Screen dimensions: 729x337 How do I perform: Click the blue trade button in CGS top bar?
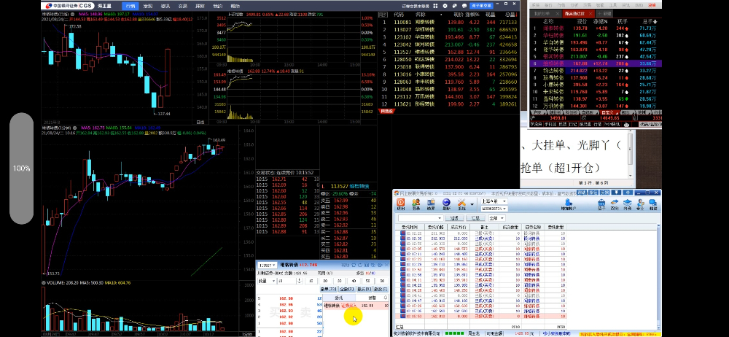click(481, 6)
